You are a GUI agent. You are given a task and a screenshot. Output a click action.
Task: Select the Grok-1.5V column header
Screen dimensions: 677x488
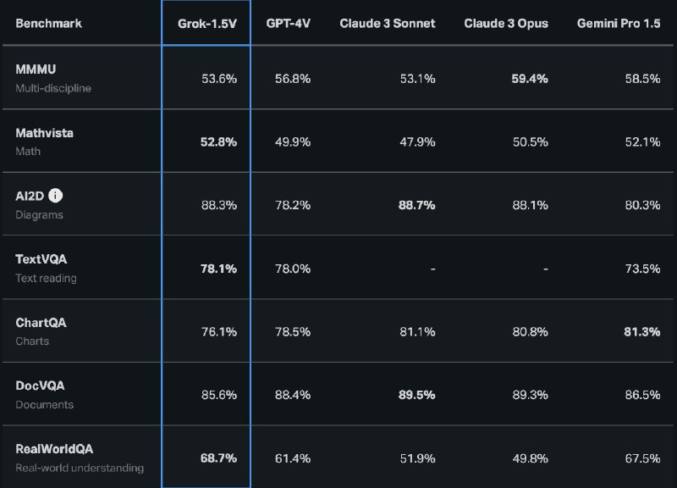[x=206, y=23]
